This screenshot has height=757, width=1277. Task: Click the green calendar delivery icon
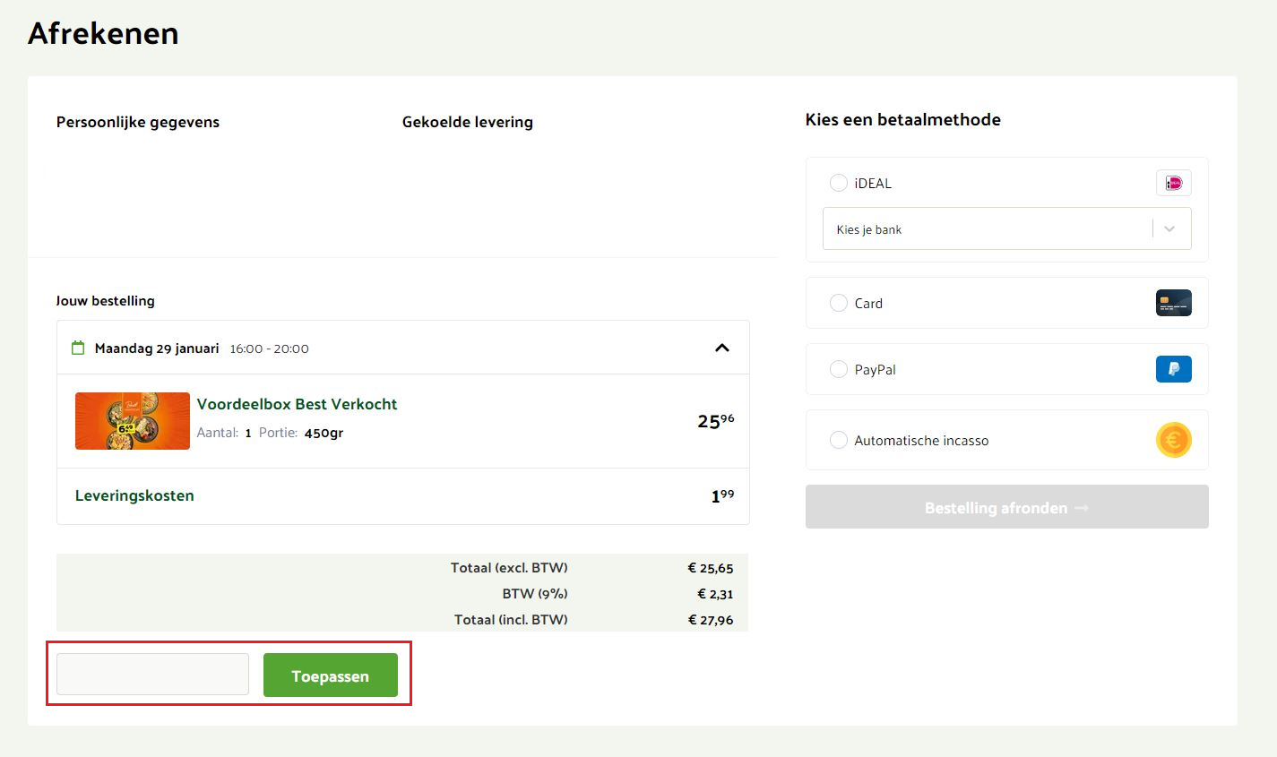[x=78, y=348]
